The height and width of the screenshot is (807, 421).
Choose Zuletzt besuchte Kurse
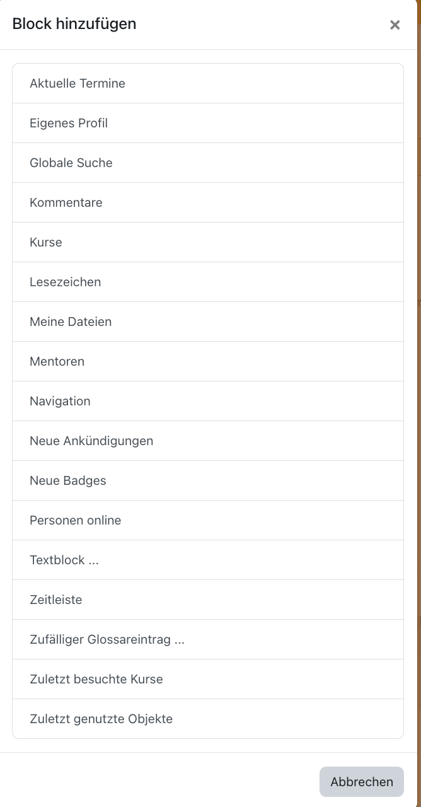208,679
